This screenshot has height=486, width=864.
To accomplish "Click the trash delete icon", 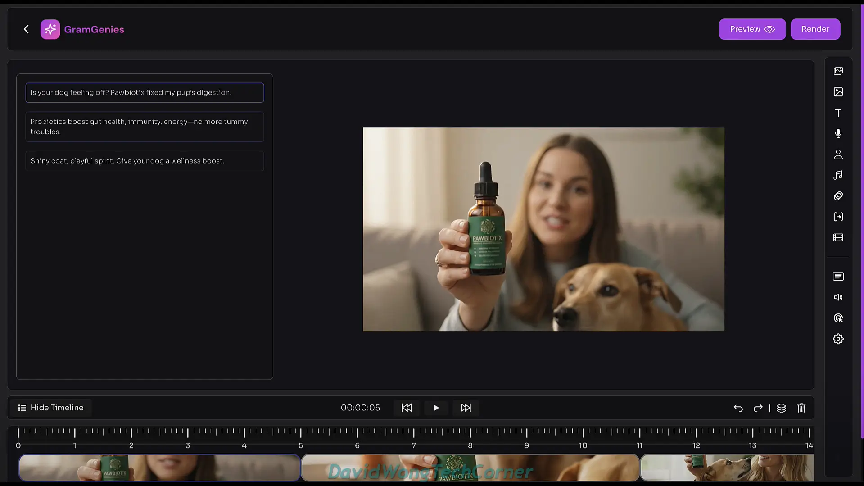I will 801,408.
